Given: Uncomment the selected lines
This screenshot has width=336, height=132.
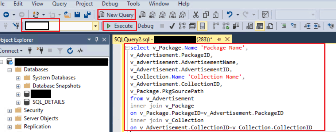Looking at the screenshot, I should click(x=293, y=26).
